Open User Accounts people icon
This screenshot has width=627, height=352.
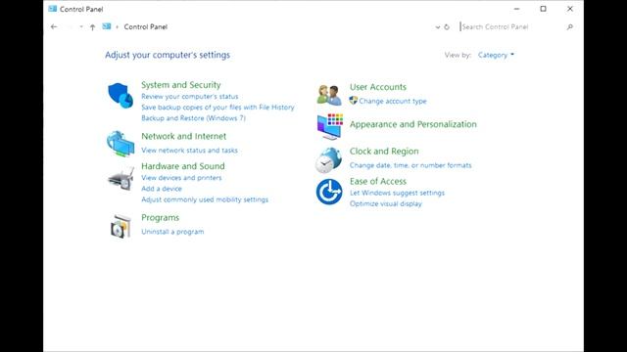click(329, 95)
